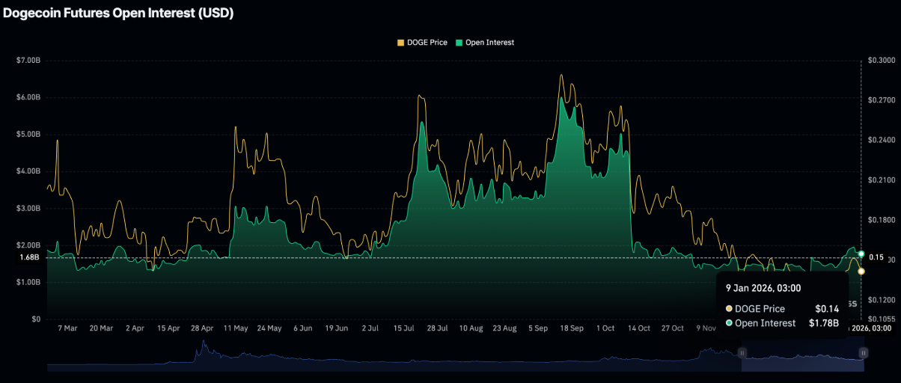Click the 1.68B crosshair axis label

[29, 258]
